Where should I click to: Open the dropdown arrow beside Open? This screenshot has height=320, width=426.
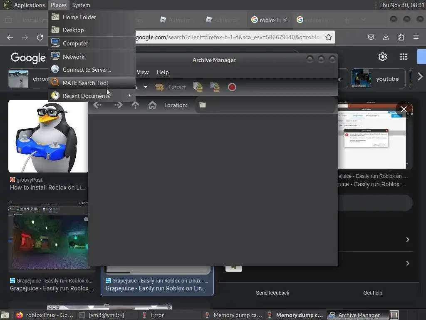pyautogui.click(x=146, y=87)
